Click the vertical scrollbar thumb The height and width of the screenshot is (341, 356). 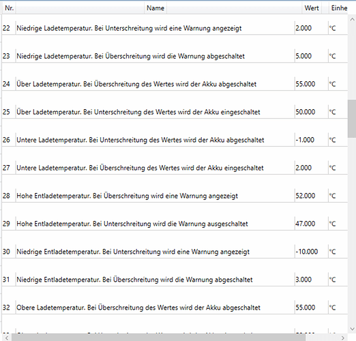352,119
